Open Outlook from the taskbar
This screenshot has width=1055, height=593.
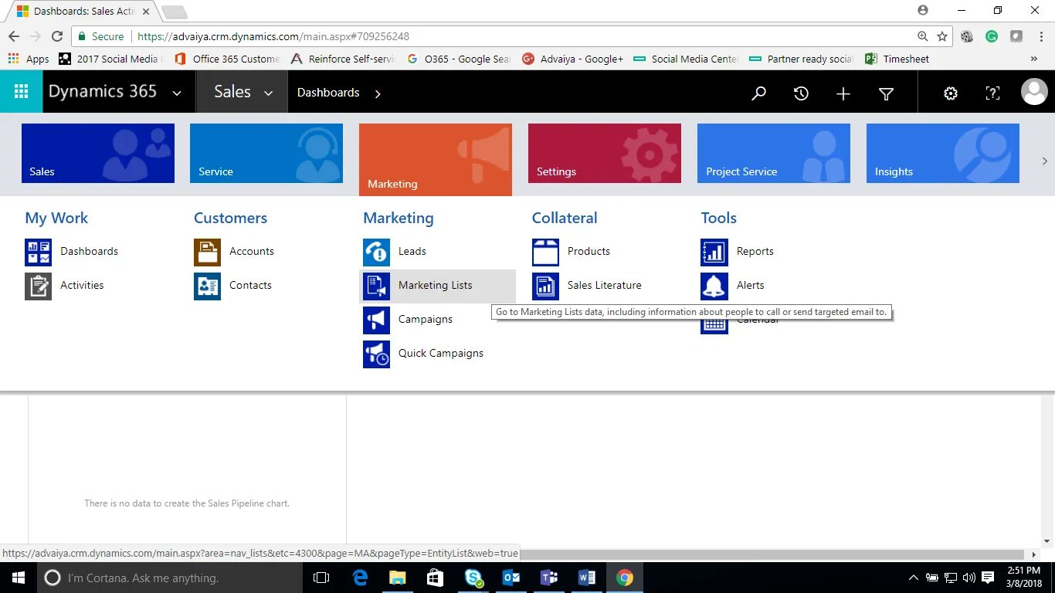(x=511, y=578)
